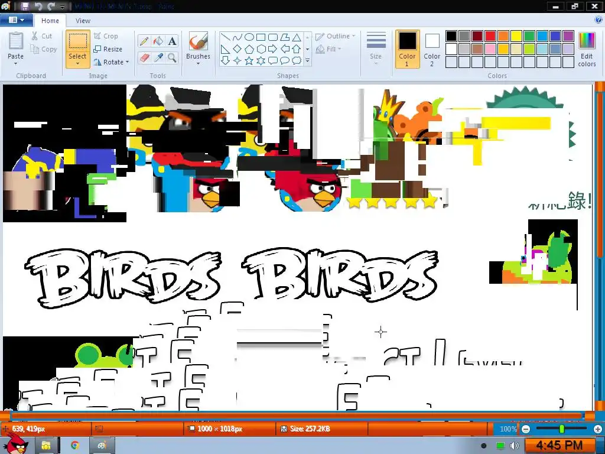Click the Undo arrow in title bar
The image size is (605, 454).
[38, 6]
